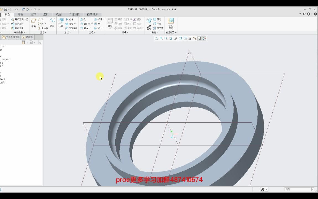The width and height of the screenshot is (318, 199).
Task: Click the 孔 (Hole) tool
Action: coord(83,19)
